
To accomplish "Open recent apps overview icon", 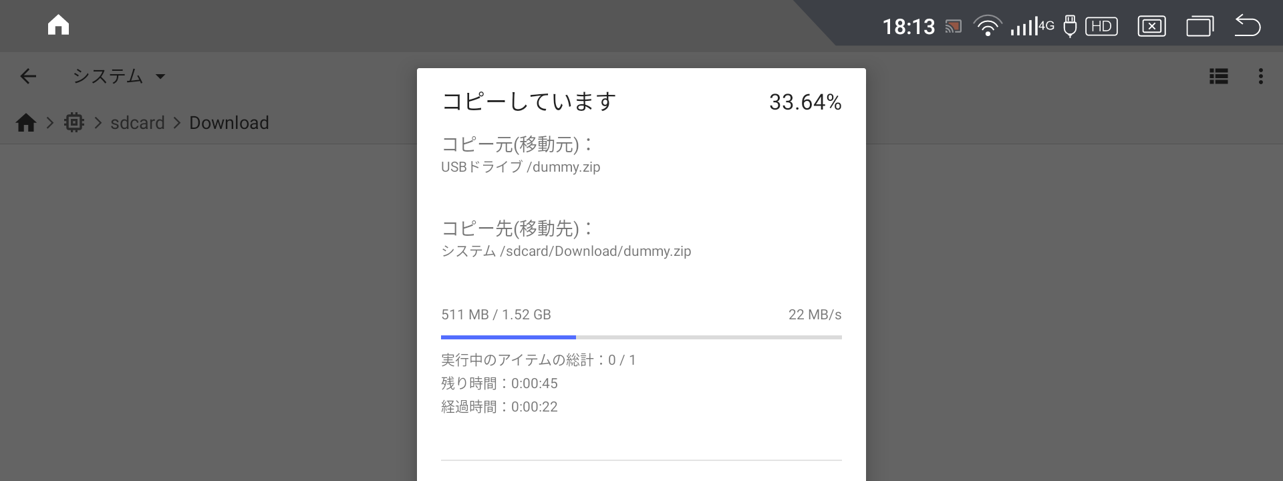I will [x=1200, y=26].
